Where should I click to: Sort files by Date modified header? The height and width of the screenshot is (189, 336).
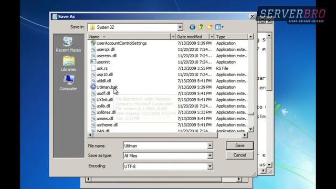pos(193,37)
